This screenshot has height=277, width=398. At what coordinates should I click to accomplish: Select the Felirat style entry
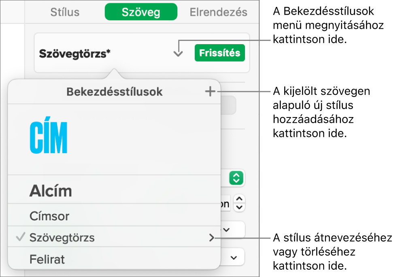click(47, 259)
